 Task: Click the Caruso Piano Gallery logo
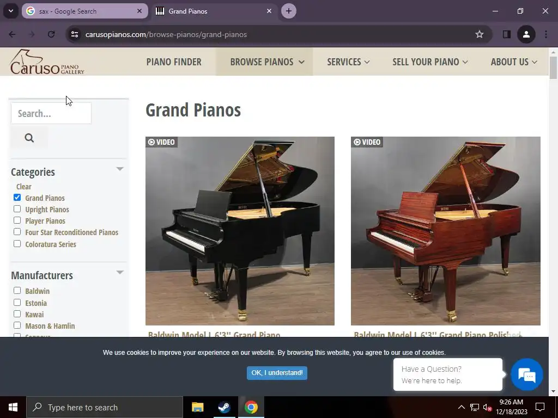[47, 62]
